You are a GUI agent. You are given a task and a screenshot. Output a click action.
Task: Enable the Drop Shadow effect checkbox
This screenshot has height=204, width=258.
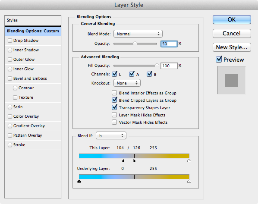[x=10, y=41]
